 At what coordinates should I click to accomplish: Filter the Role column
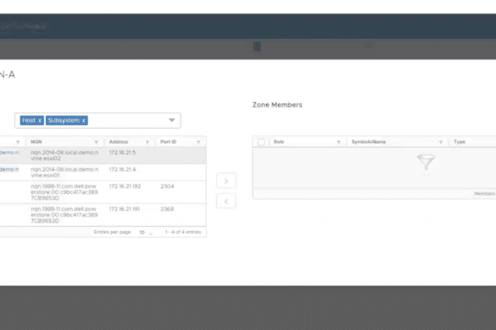[x=339, y=142]
